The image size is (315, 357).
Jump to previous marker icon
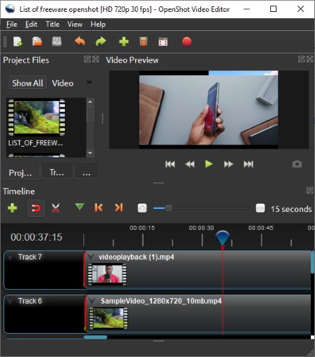click(99, 208)
